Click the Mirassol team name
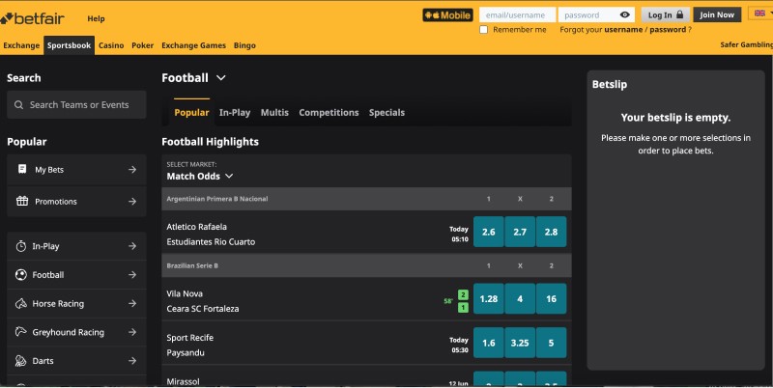The image size is (773, 388). point(183,381)
